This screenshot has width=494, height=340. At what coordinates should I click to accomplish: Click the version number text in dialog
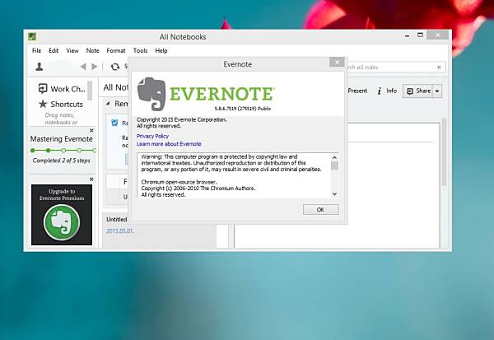coord(243,109)
